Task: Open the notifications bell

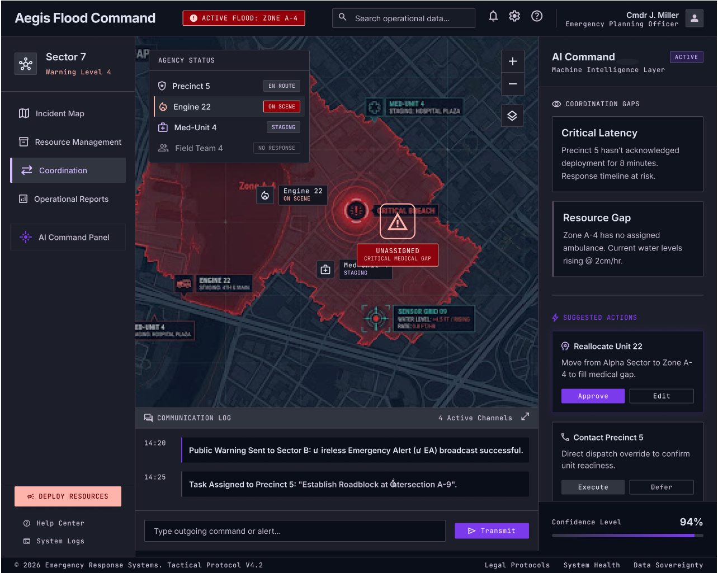Action: (x=493, y=16)
